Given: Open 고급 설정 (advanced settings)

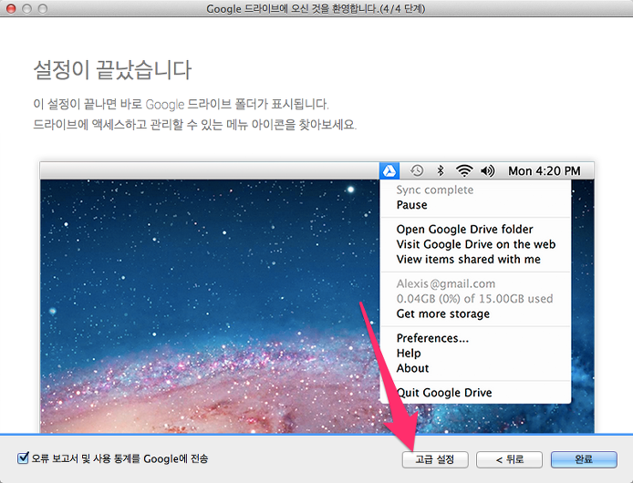Looking at the screenshot, I should [435, 459].
